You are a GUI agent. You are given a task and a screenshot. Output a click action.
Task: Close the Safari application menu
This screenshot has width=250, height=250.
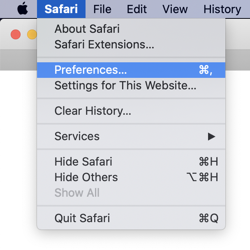61,9
